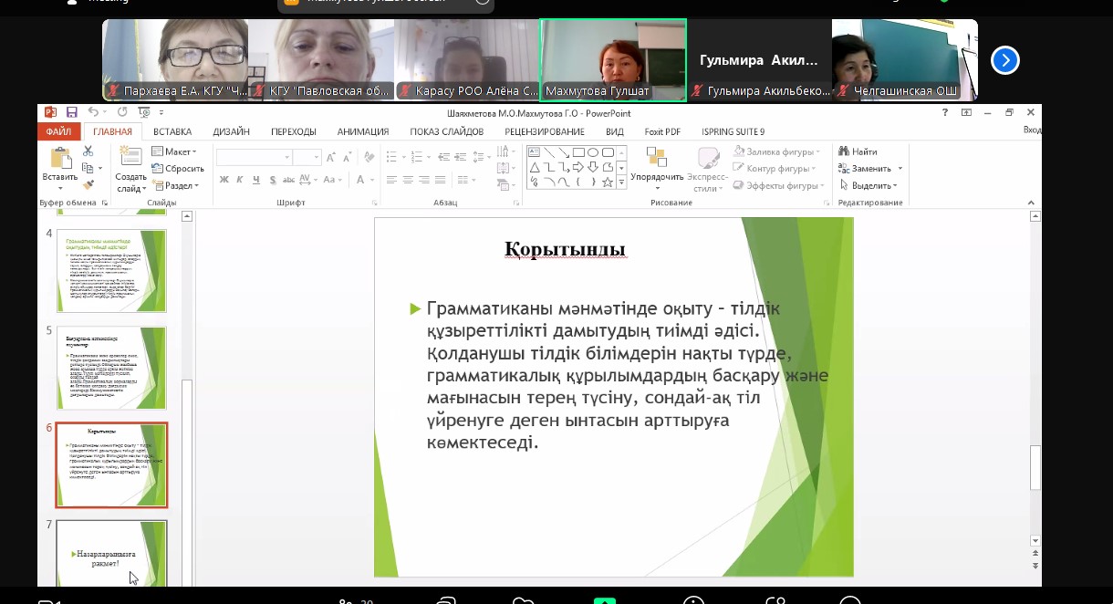Select slide 5 thumbnail in slide panel

(x=111, y=367)
